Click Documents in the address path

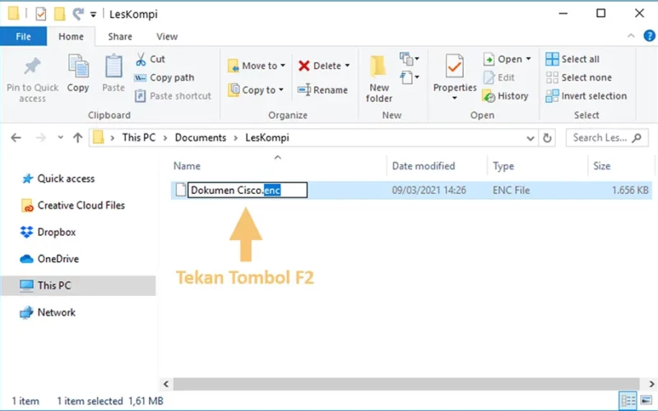click(201, 137)
